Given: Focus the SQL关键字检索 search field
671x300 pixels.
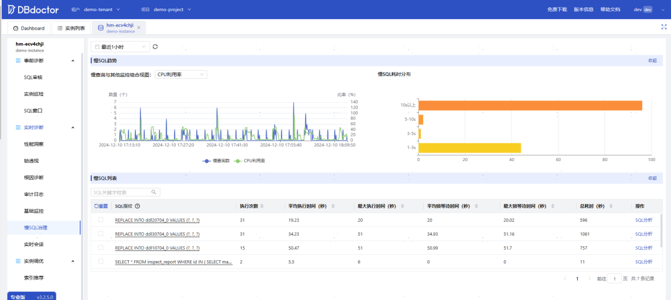Looking at the screenshot, I should tap(126, 193).
